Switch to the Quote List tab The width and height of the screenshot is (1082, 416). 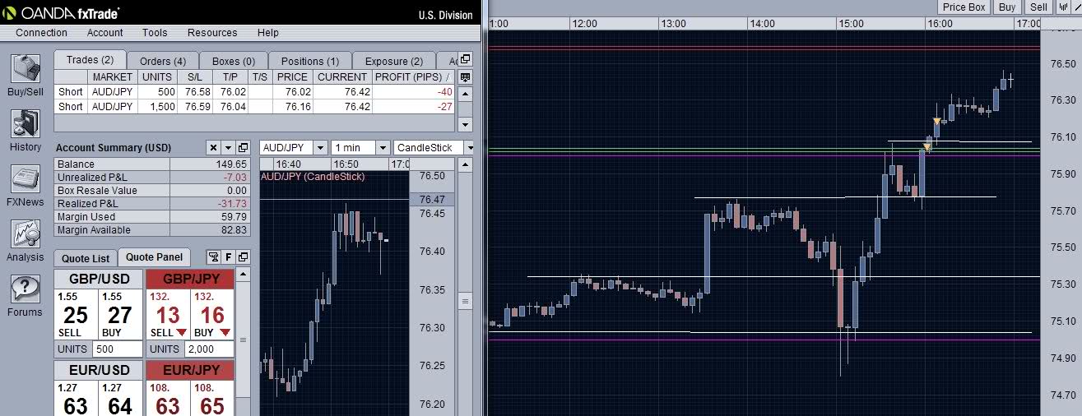tap(86, 258)
